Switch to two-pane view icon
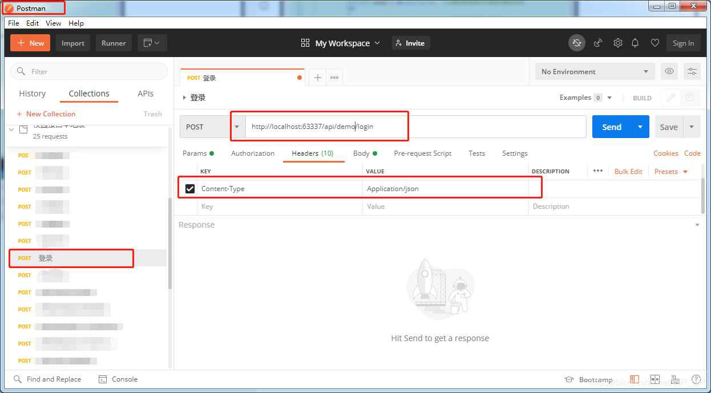Viewport: 711px width, 393px height. pos(655,379)
